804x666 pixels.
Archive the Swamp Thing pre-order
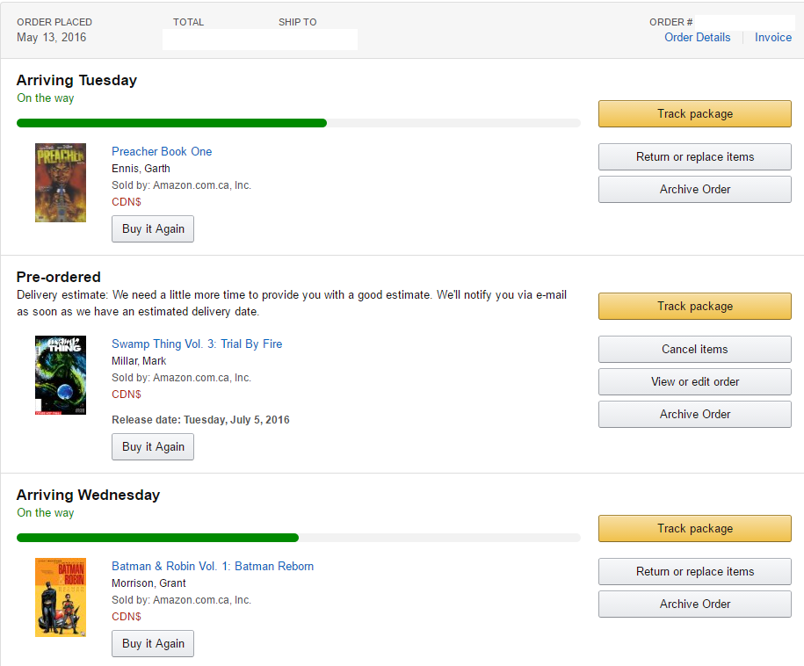pos(694,414)
